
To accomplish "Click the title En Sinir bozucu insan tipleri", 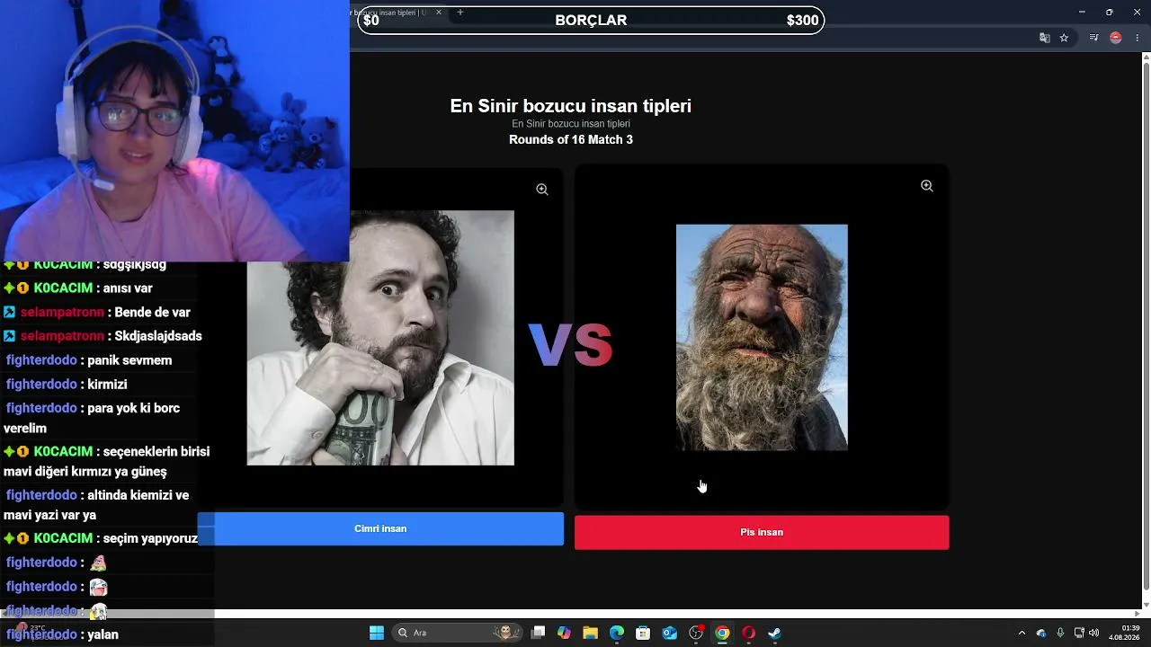I will point(570,106).
